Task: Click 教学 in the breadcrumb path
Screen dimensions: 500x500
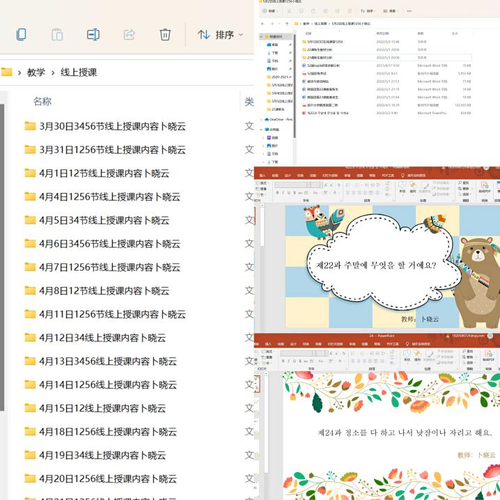Action: (x=36, y=72)
